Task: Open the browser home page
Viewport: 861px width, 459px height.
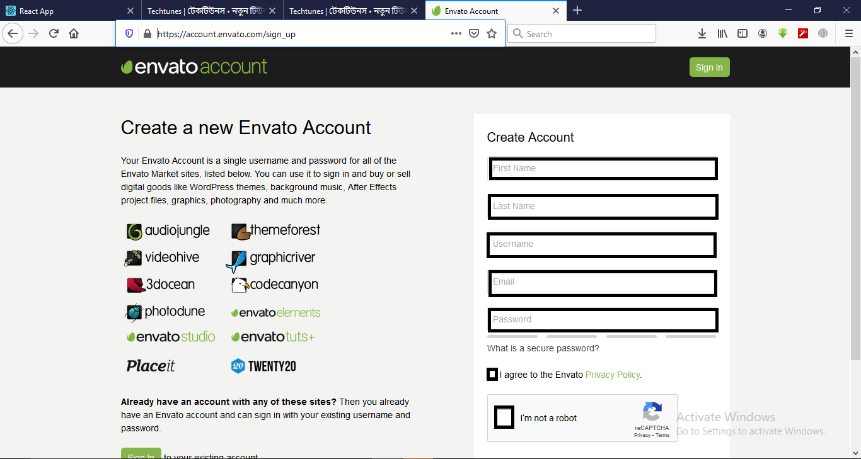Action: [x=74, y=34]
